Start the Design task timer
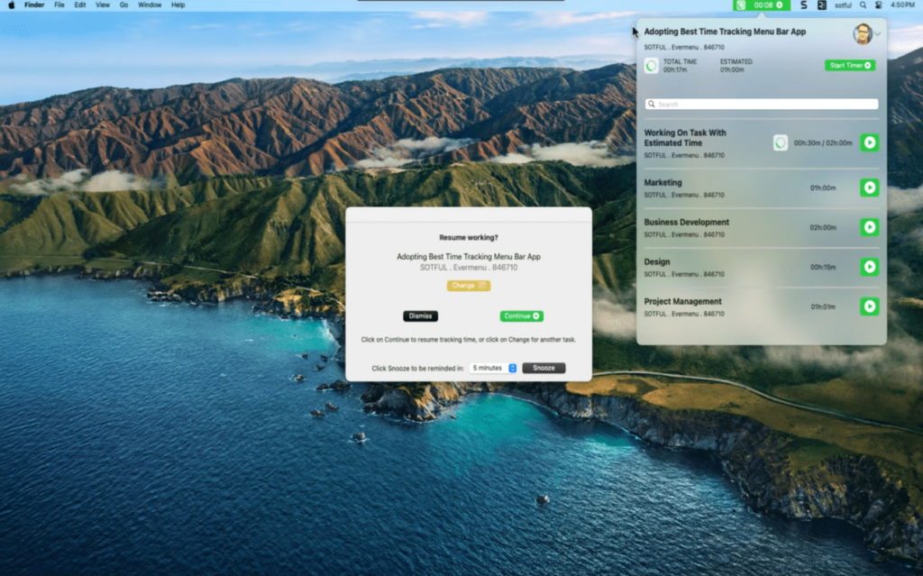 pos(868,267)
